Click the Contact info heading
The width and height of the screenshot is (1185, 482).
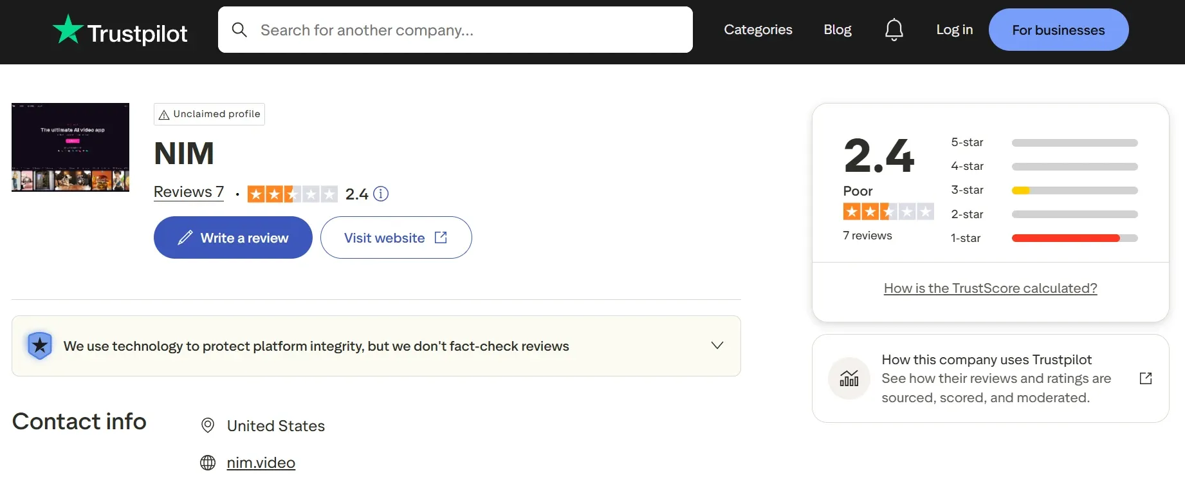click(79, 422)
